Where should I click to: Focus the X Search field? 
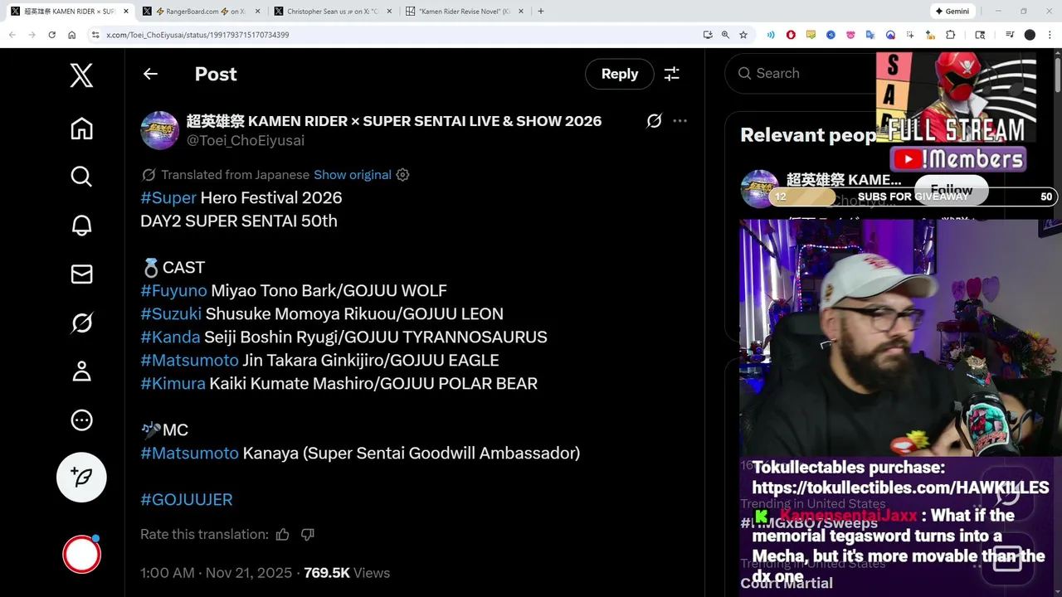[801, 74]
